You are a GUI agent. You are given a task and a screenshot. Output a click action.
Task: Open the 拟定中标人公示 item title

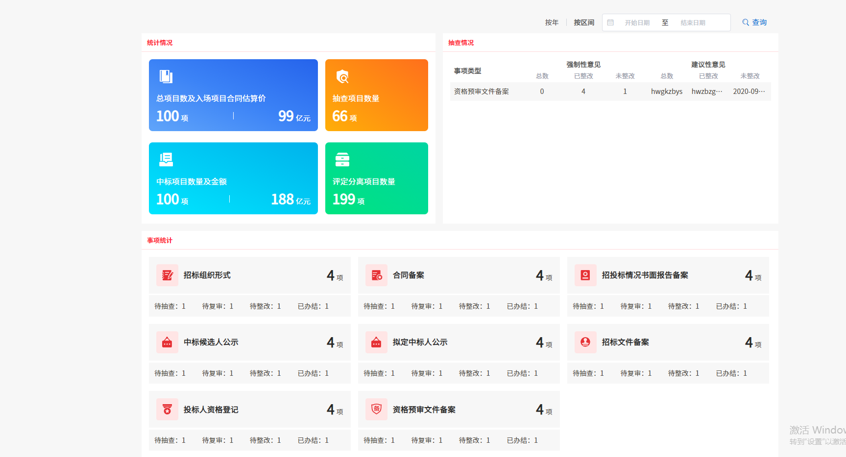420,342
